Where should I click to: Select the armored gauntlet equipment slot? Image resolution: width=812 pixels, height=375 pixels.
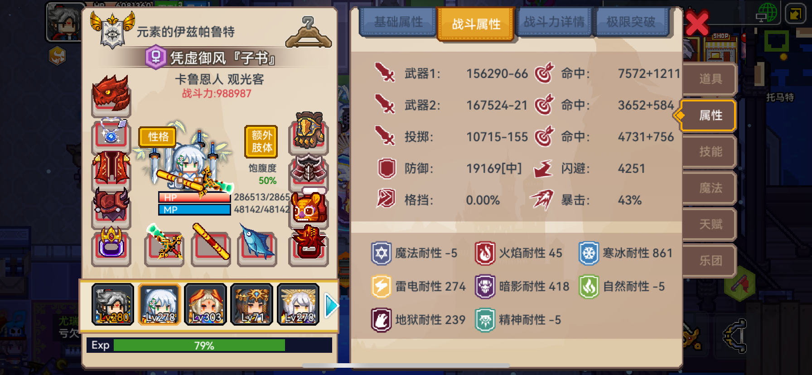click(309, 132)
